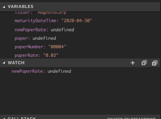
Task: Click the PAUSED ON BREAKPOINT status label
Action: point(131,118)
